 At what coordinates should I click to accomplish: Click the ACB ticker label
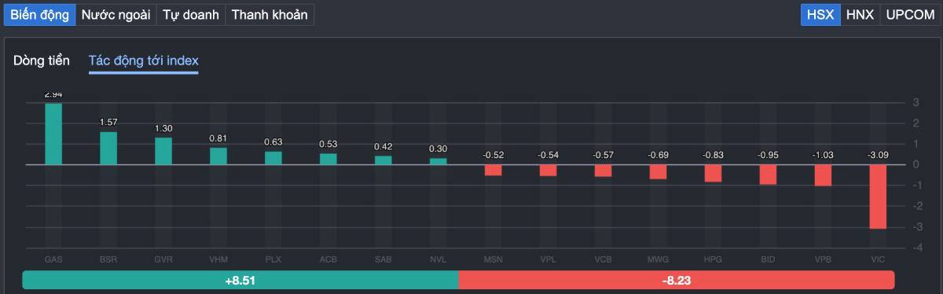click(328, 259)
